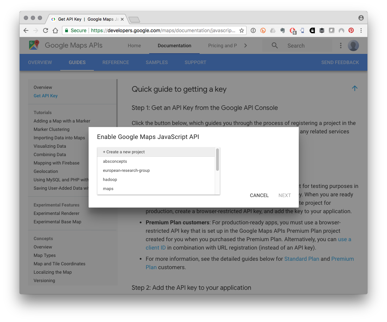This screenshot has width=387, height=322.
Task: Open the Geolocation sidebar link
Action: (46, 171)
